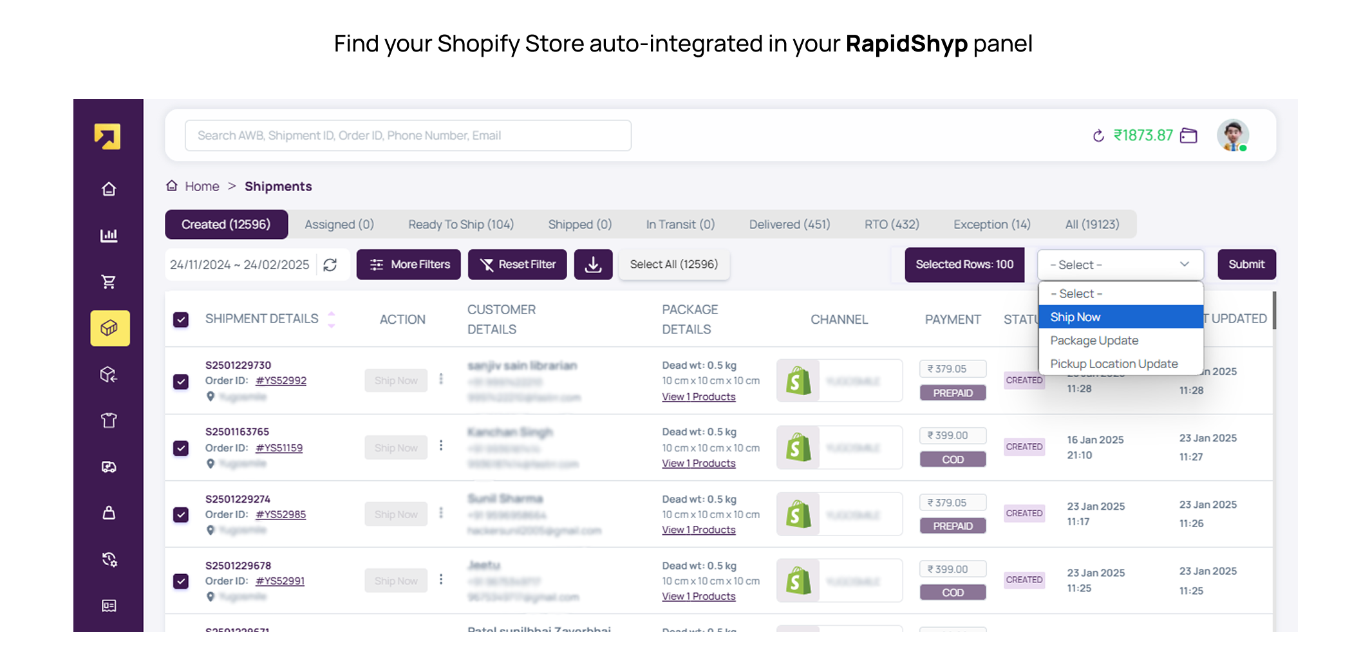Open the Home sidebar icon
Screen dimensions: 1370x663
click(x=109, y=189)
